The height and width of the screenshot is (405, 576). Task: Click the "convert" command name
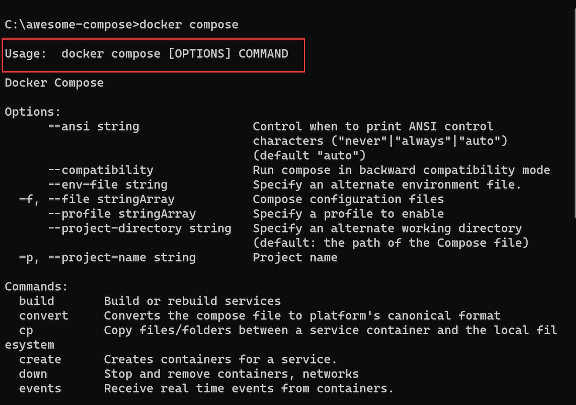[x=43, y=315]
